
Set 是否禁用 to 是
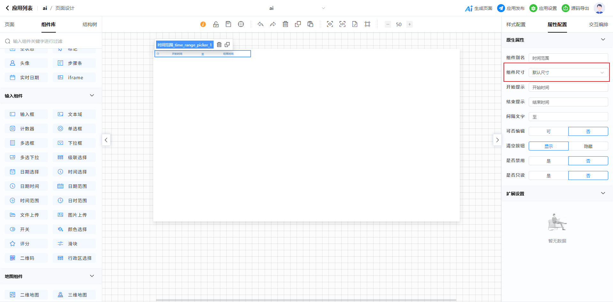click(x=549, y=161)
